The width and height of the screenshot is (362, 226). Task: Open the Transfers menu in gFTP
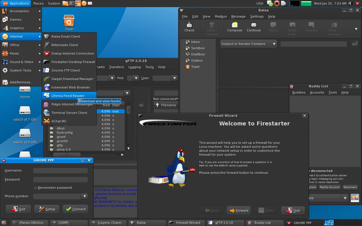117,67
